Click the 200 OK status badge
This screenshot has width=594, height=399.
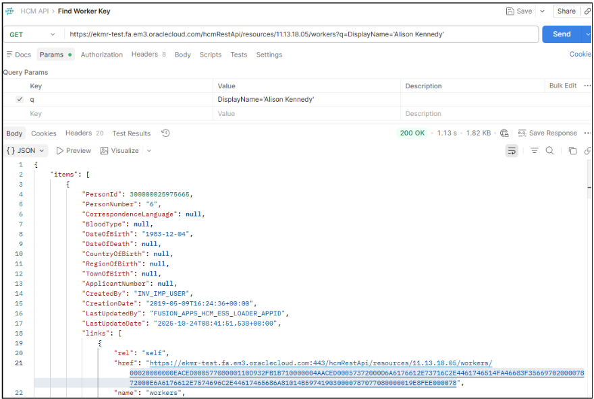pos(412,133)
